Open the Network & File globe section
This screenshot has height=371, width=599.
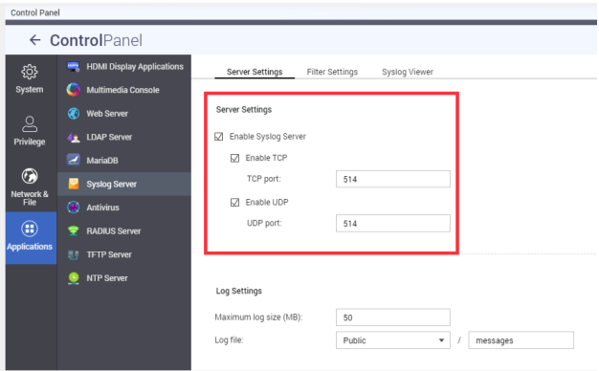click(30, 186)
